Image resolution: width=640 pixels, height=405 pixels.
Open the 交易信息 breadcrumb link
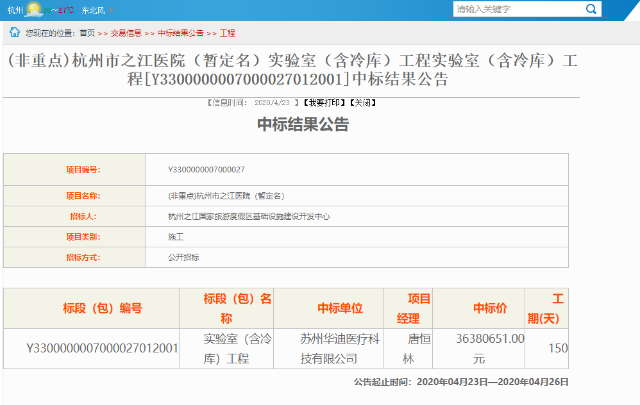coord(126,33)
